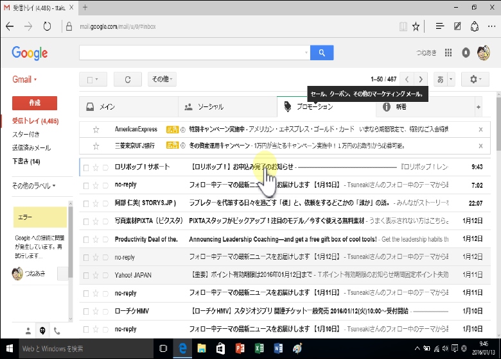Open Windows Start menu
501x359 pixels.
[x=9, y=349]
